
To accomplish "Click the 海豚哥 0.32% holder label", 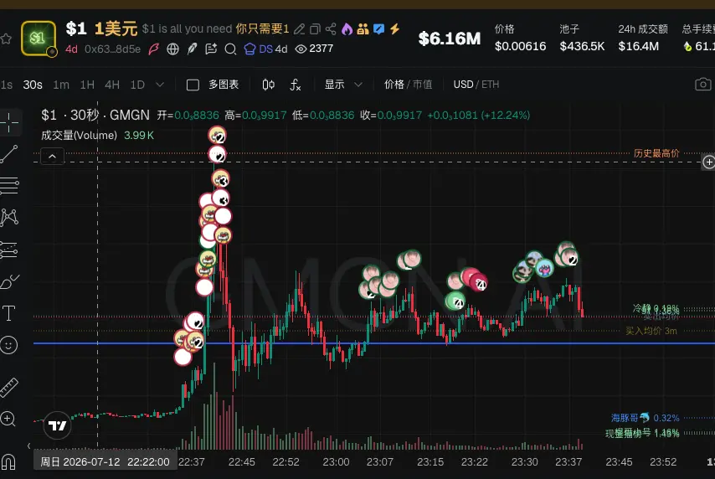I will tap(645, 418).
